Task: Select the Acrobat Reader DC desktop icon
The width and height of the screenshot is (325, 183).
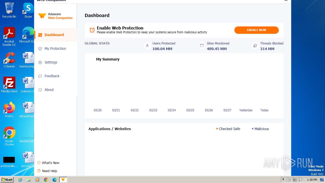Action: tap(9, 37)
